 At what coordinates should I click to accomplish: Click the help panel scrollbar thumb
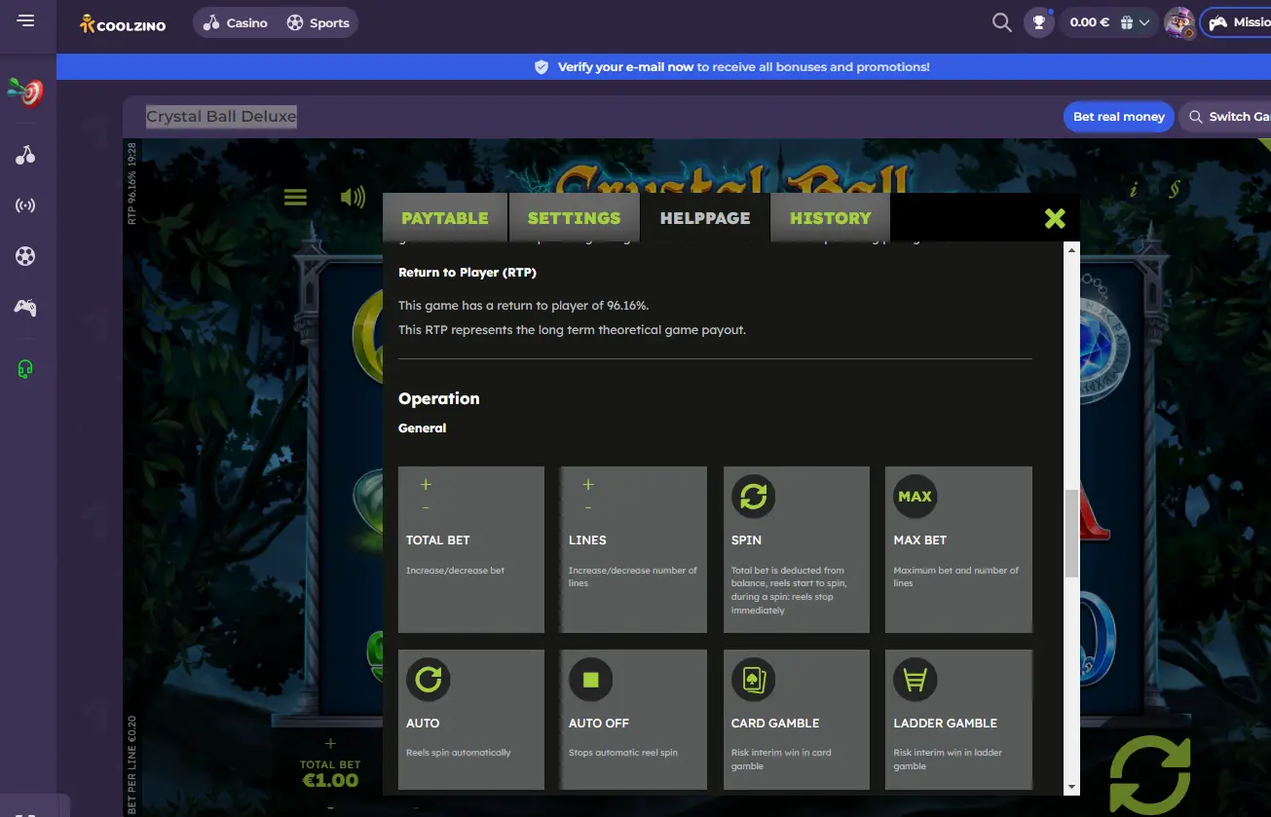coord(1072,533)
